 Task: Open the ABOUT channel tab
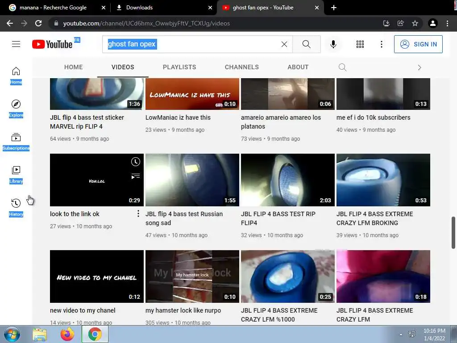click(x=298, y=67)
